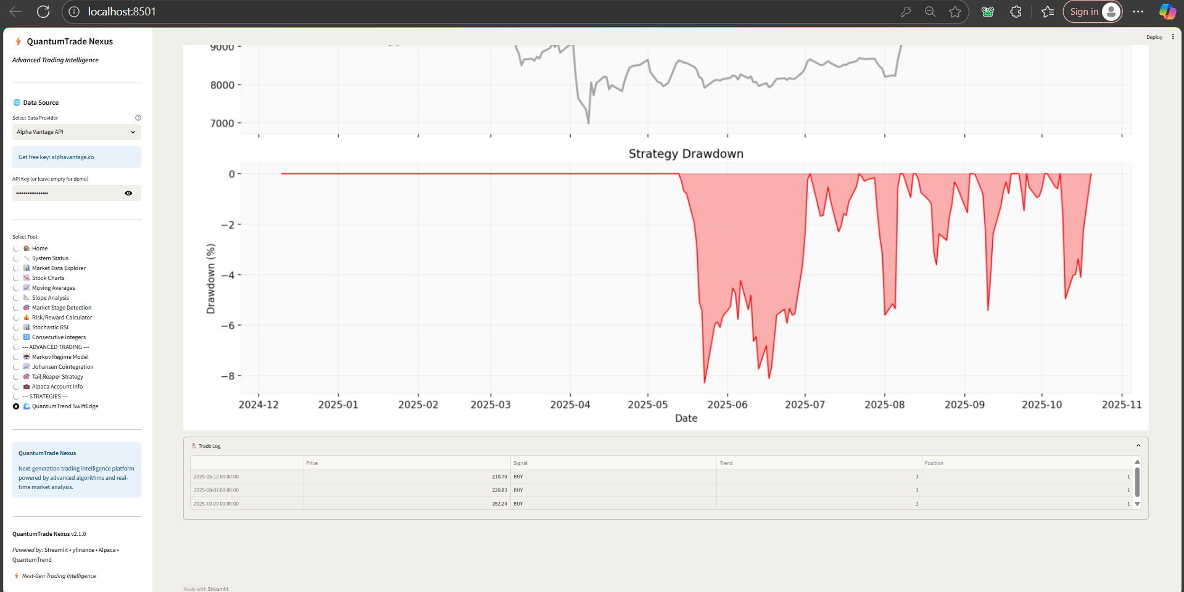Select the Home radio option
The image size is (1184, 592).
point(16,249)
